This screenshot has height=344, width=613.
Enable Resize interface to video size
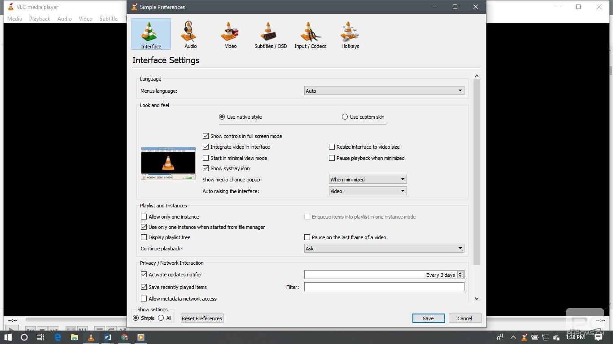point(332,147)
